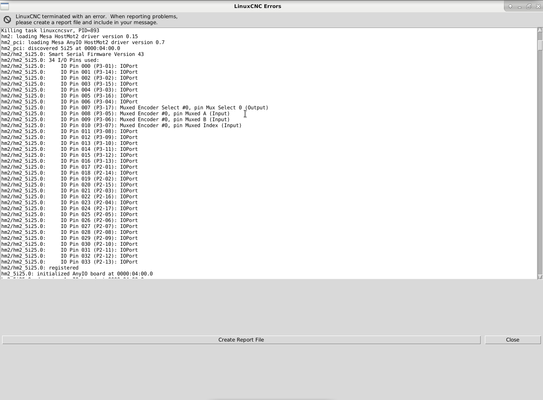Screen dimensions: 543x400
Task: Select line IO Pin 012 (P3-09)
Action: tap(70, 137)
